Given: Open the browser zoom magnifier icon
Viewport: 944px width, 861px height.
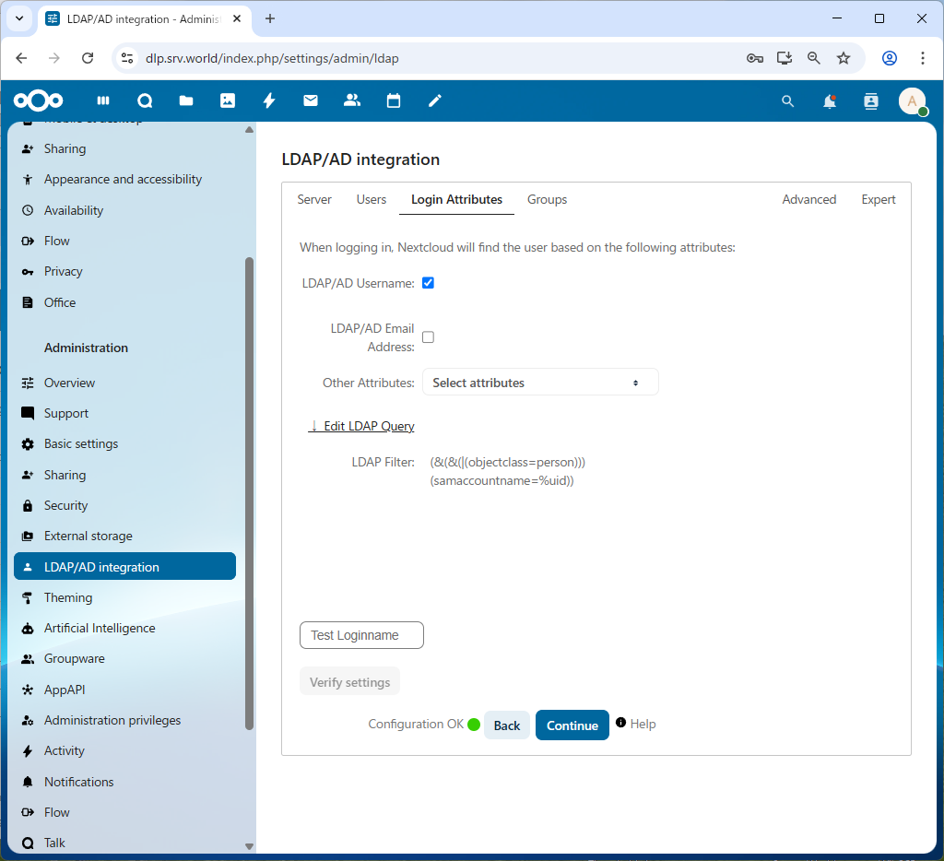Looking at the screenshot, I should [x=814, y=58].
